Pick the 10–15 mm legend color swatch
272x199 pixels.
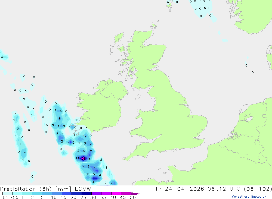tap(57, 194)
